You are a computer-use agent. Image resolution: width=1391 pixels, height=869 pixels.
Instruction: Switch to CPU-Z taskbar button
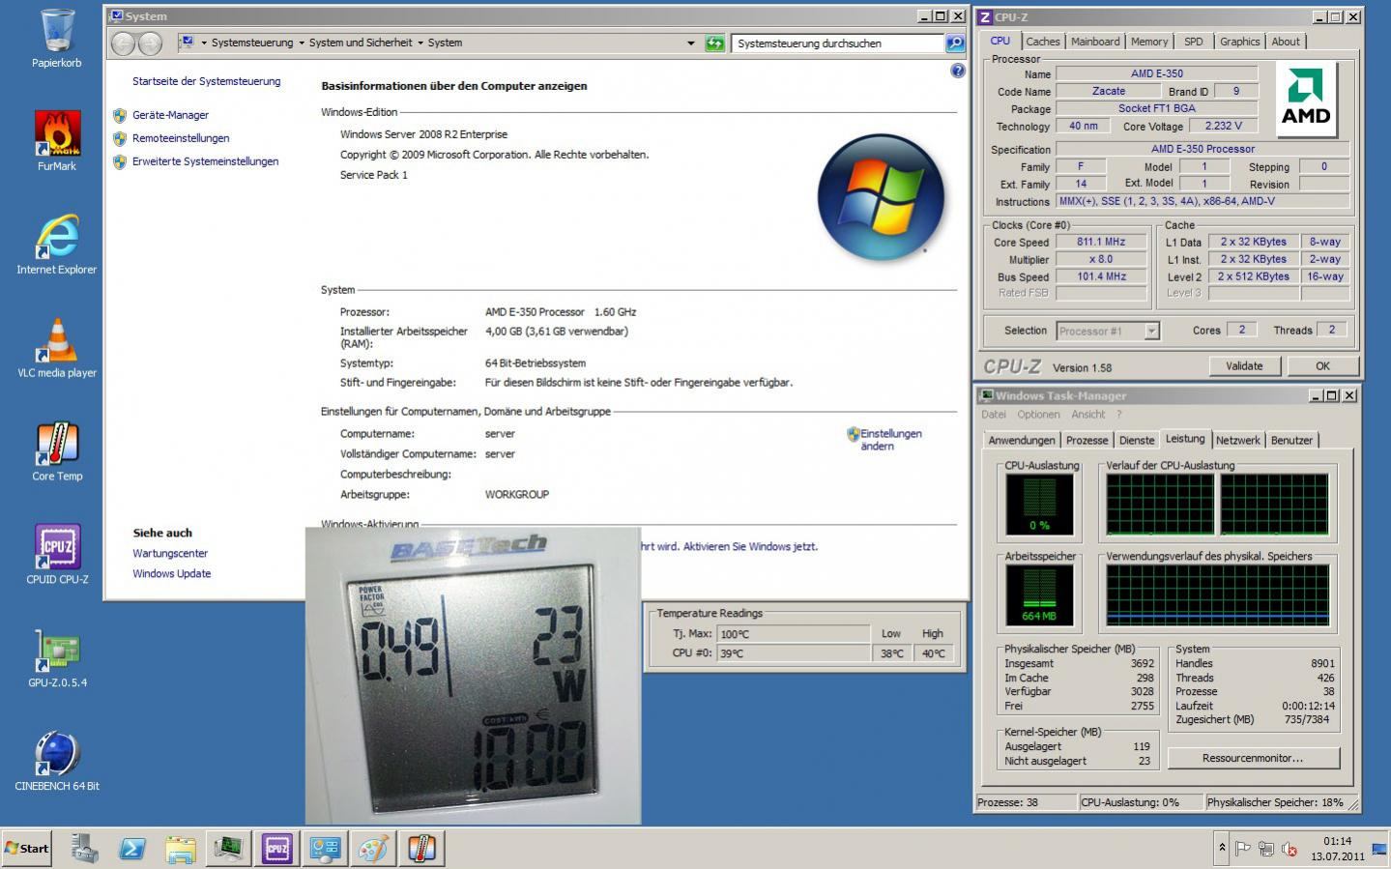click(x=277, y=849)
